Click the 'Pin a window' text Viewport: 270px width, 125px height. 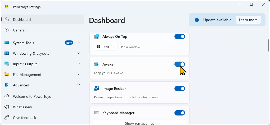pos(130,47)
